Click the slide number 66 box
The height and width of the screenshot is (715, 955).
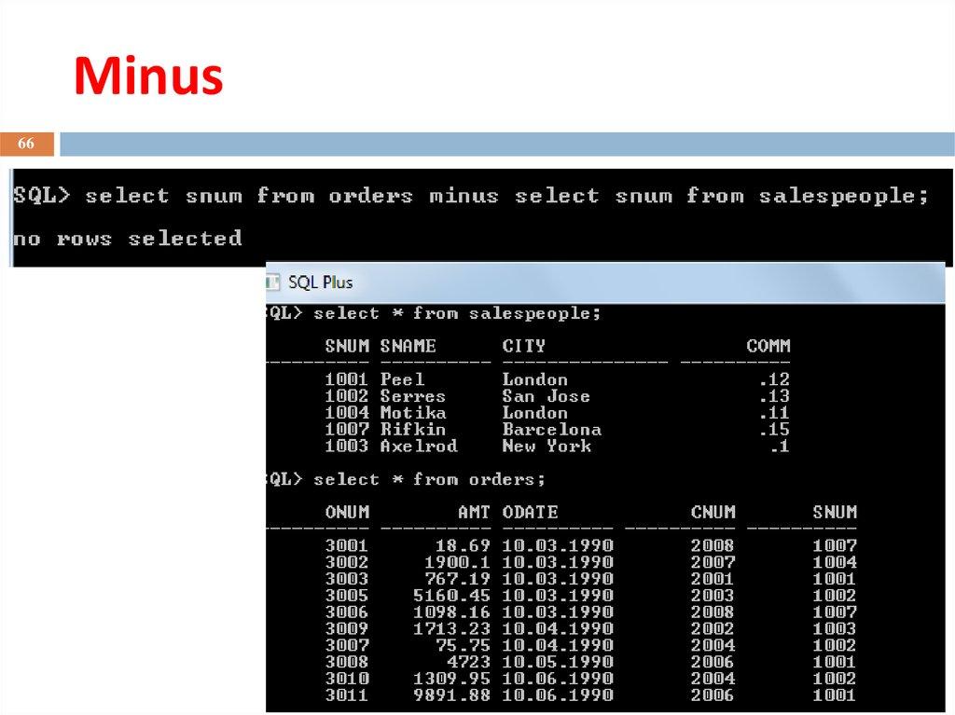pos(25,143)
